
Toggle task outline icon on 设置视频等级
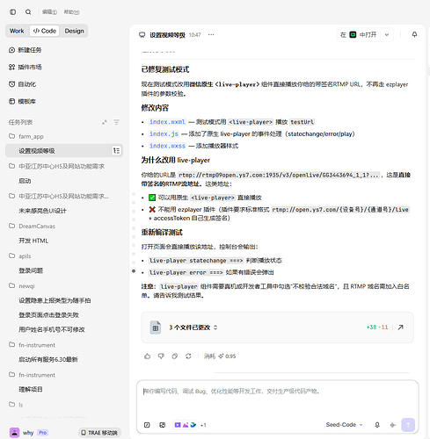pyautogui.click(x=116, y=151)
